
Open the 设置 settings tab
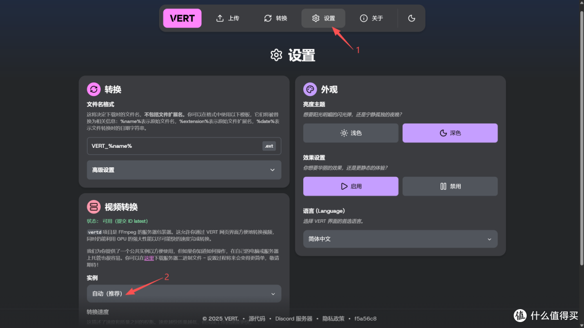(x=323, y=18)
